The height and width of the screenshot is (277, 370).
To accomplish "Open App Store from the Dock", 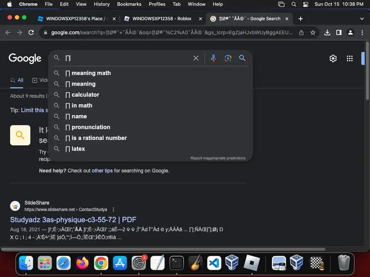I will click(x=120, y=263).
